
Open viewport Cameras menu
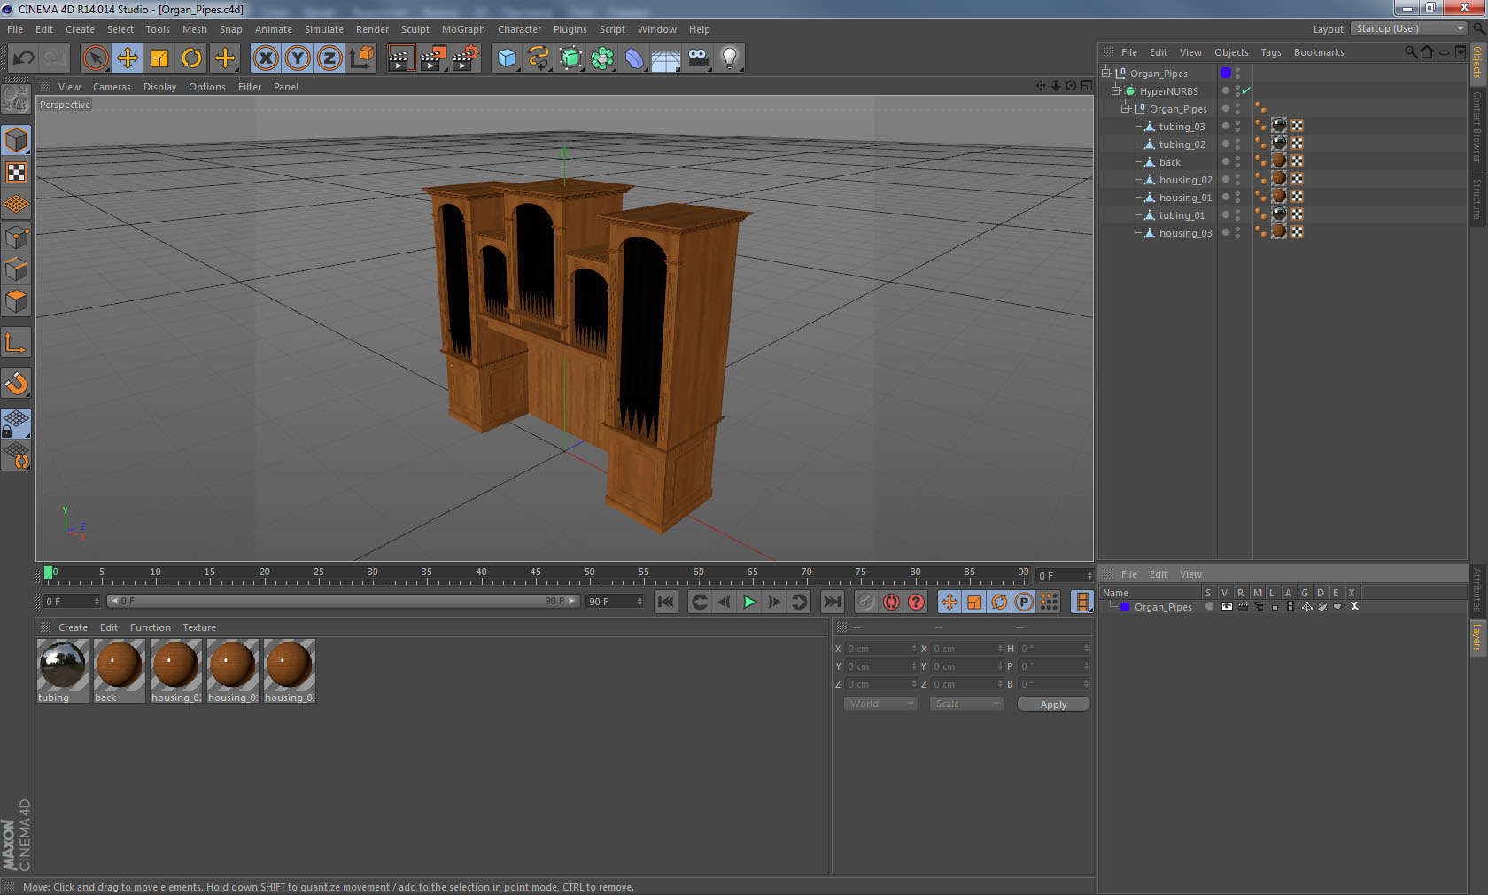point(112,87)
